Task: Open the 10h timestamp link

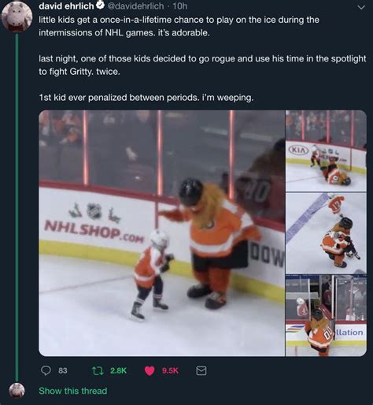Action: [x=180, y=6]
